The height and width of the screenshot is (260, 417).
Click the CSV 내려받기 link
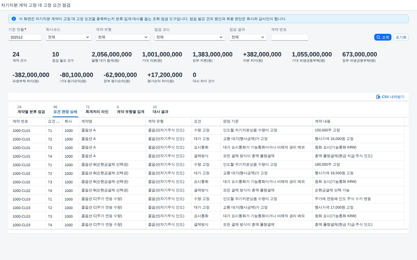pyautogui.click(x=390, y=97)
